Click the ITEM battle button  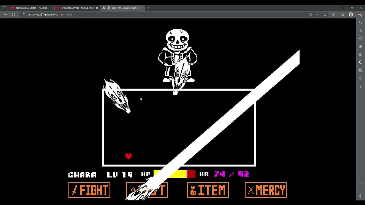point(208,190)
